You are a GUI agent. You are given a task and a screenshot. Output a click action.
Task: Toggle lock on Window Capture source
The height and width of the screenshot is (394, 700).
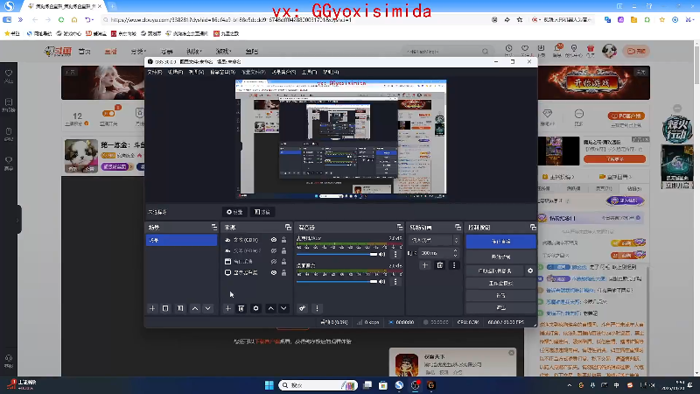pos(283,261)
